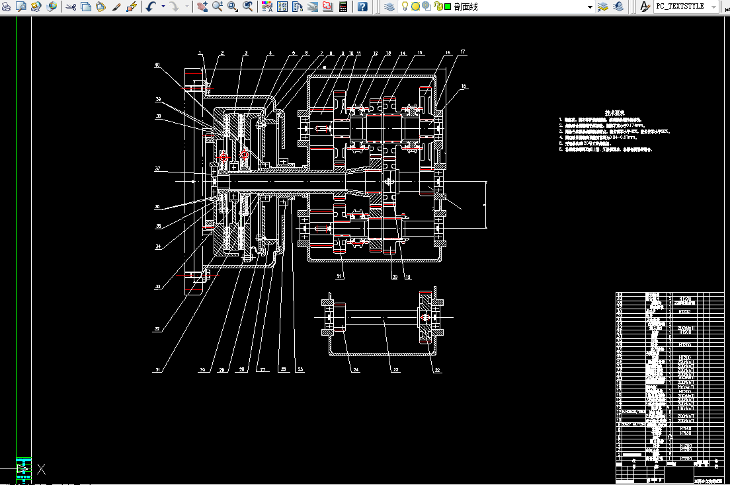Open the PC_TEXTSTYLE text style dropdown
The width and height of the screenshot is (730, 485).
(713, 7)
